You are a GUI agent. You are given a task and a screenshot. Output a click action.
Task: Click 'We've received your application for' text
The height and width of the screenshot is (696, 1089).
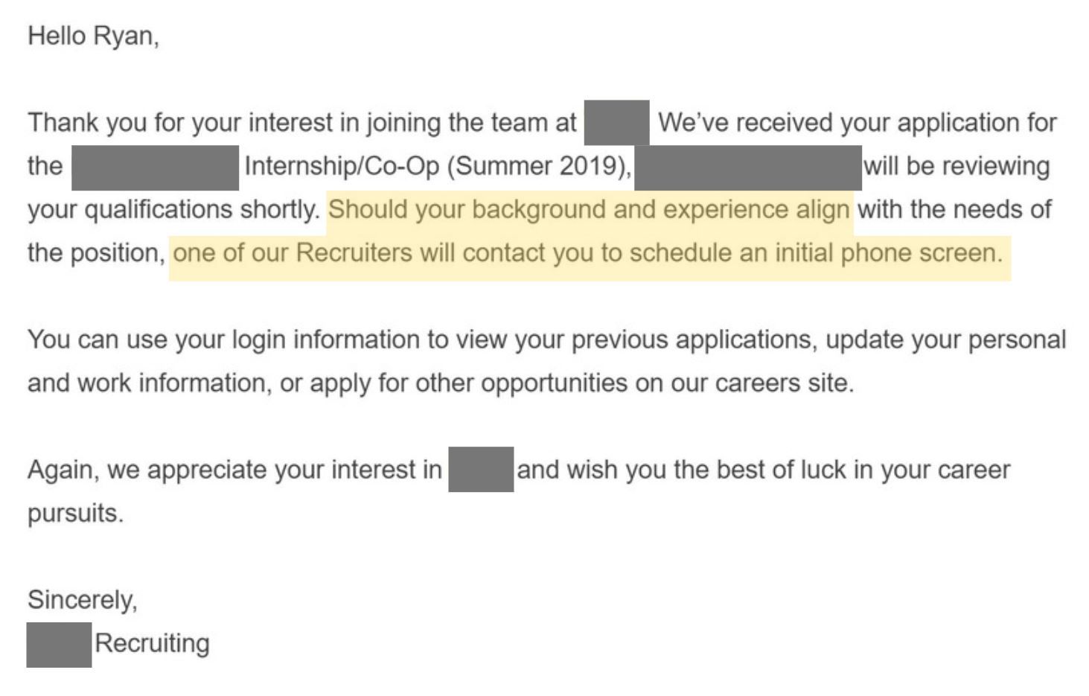pyautogui.click(x=857, y=123)
